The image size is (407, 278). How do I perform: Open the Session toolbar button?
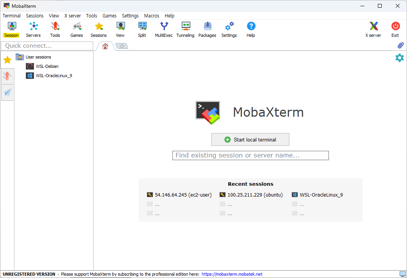tap(11, 30)
